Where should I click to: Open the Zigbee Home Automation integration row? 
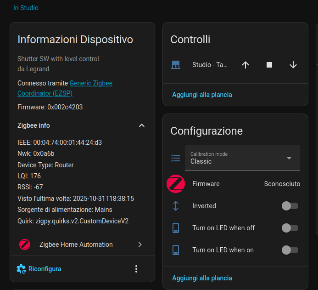[82, 245]
